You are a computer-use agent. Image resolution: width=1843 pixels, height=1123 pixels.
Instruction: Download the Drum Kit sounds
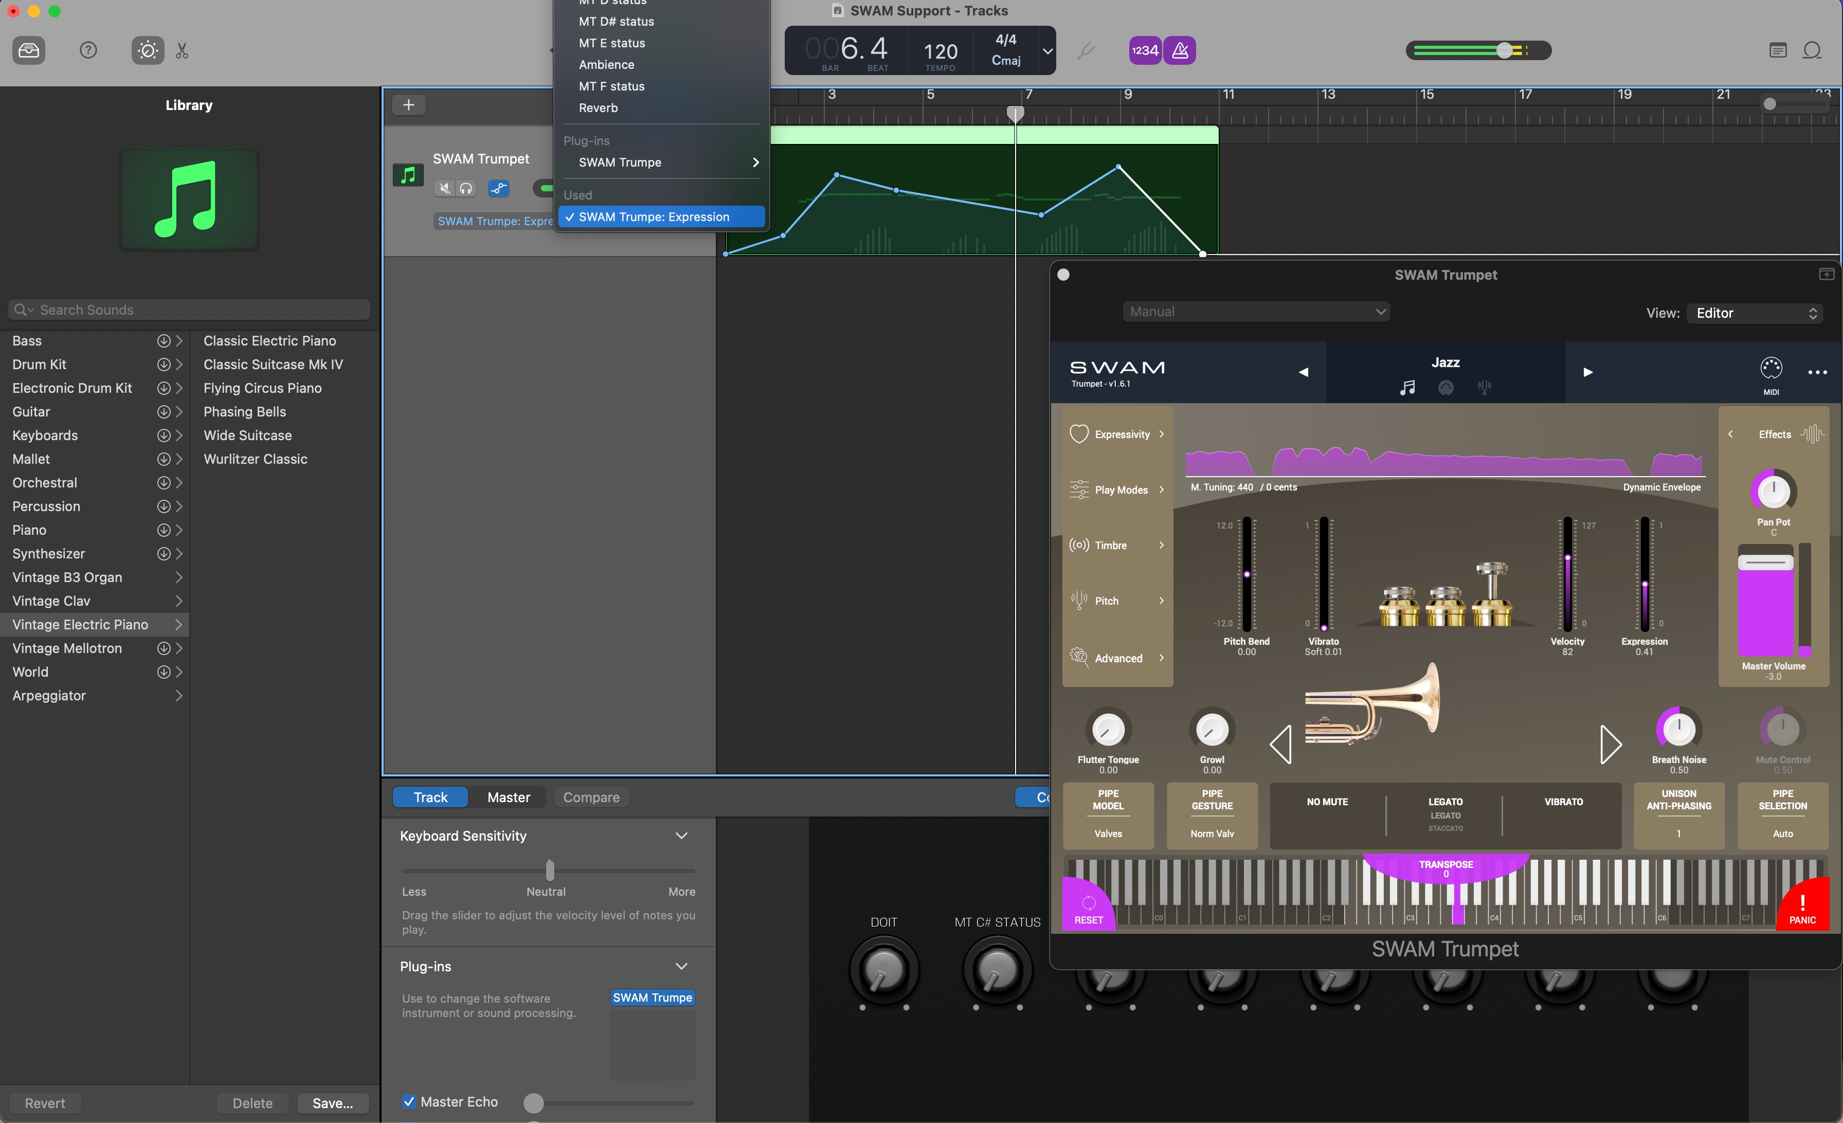coord(163,364)
